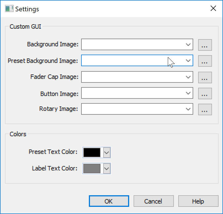Viewport: 223px width, 214px height.
Task: Click the gray Label Text Color swatch
Action: coord(92,168)
